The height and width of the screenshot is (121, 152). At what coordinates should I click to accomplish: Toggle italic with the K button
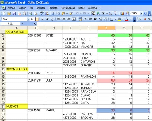[47, 19]
